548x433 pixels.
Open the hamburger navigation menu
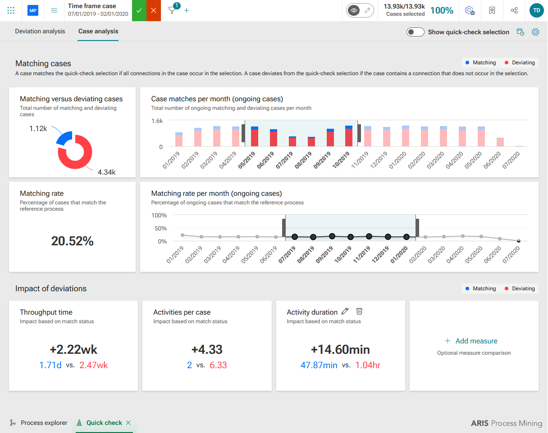coord(54,10)
